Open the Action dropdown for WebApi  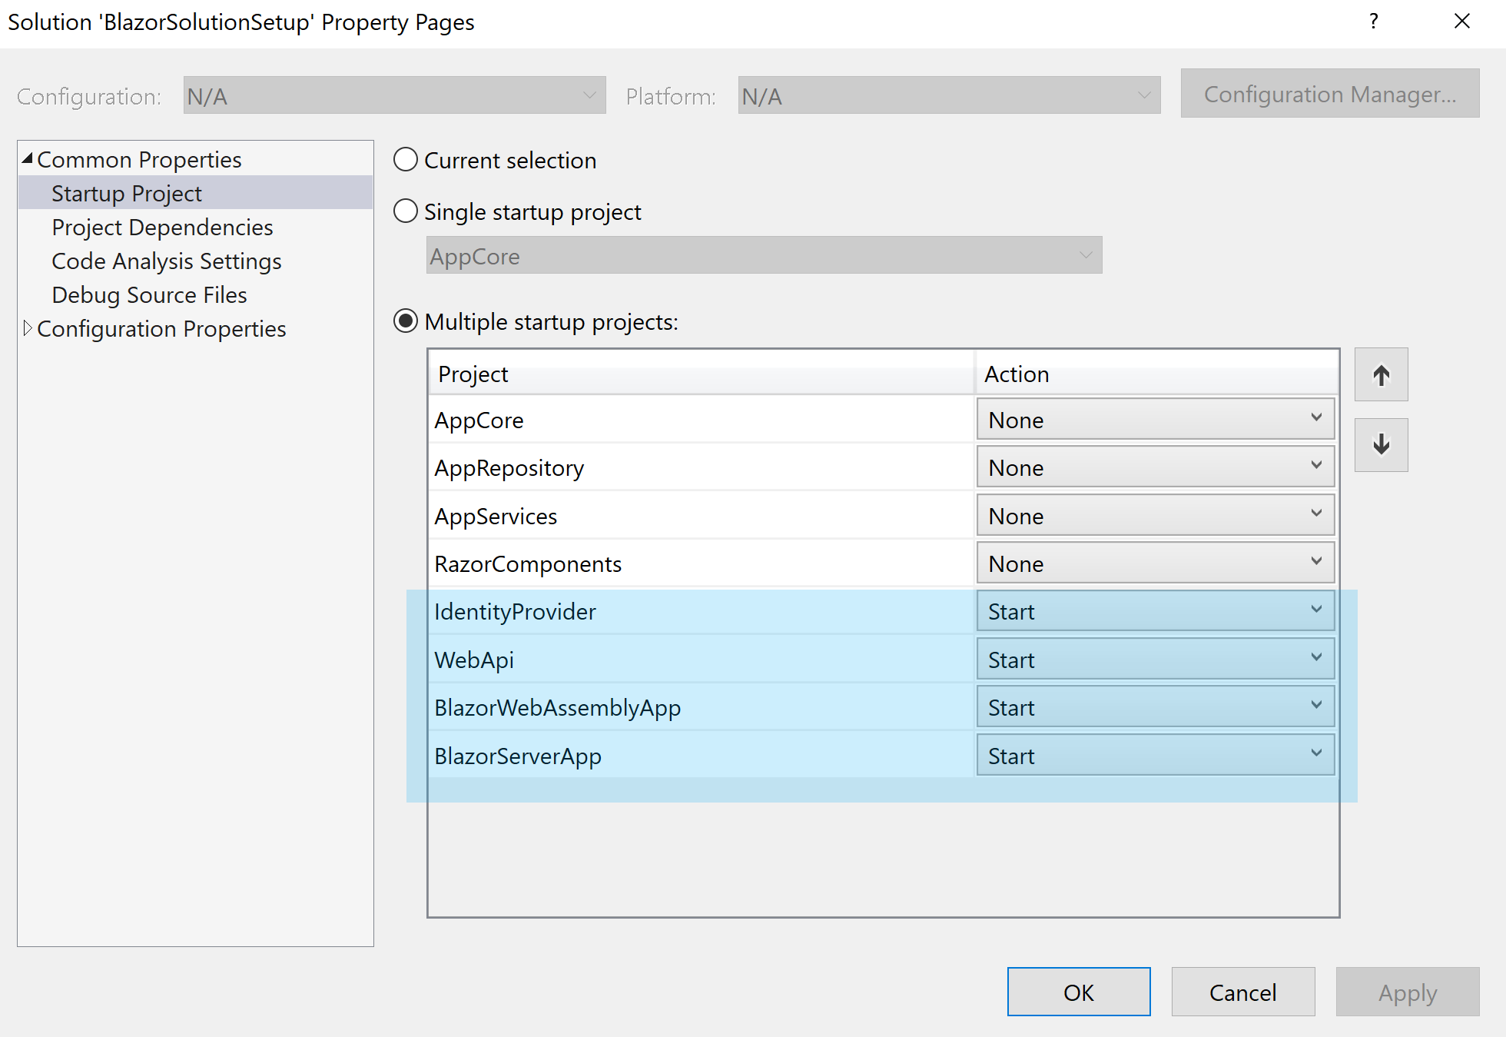(x=1154, y=660)
